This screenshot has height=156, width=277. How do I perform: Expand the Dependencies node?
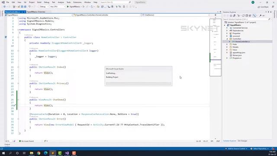pos(227,31)
